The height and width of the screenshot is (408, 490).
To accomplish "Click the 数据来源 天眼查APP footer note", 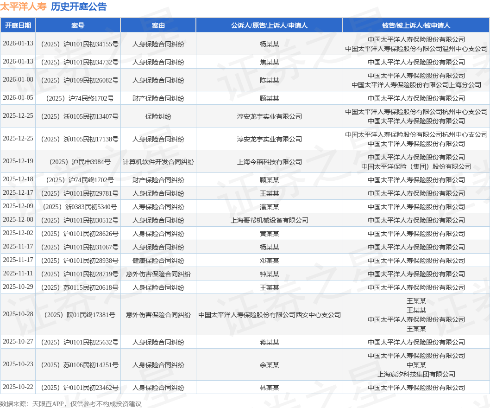I will (x=70, y=404).
